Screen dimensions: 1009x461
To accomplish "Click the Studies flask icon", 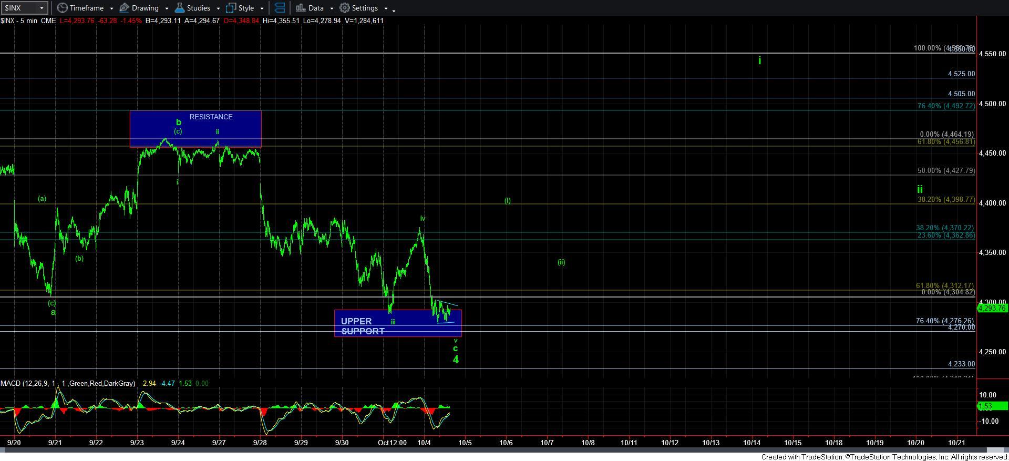I will point(180,8).
